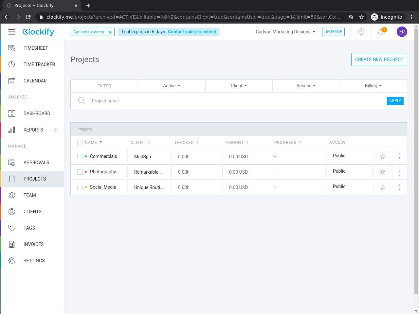The width and height of the screenshot is (419, 314).
Task: Click the hamburger menu icon
Action: click(12, 32)
